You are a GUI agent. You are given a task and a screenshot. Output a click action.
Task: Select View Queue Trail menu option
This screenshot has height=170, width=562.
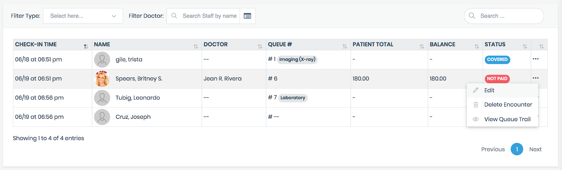507,119
